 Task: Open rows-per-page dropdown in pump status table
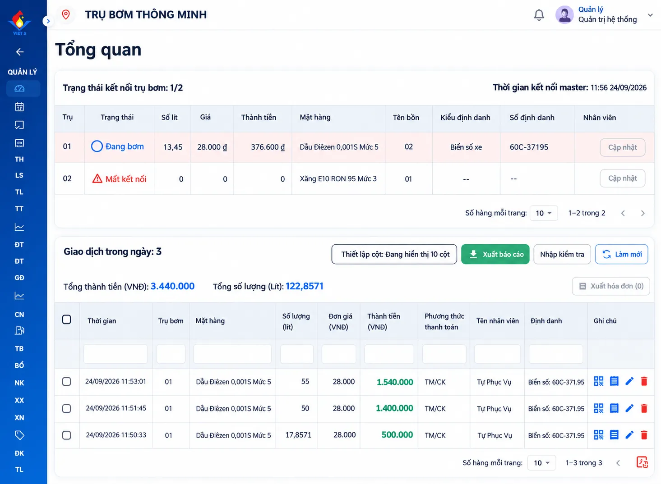(x=544, y=213)
